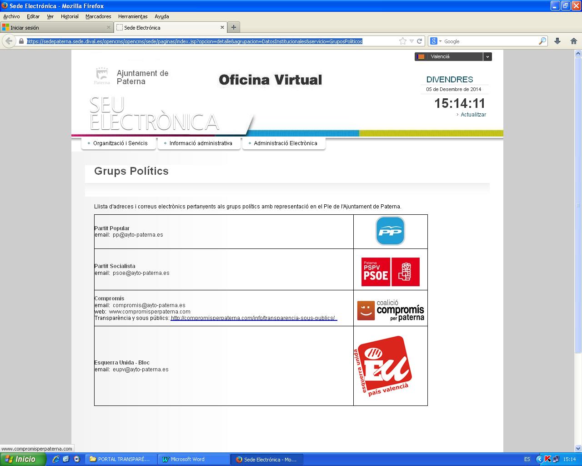582x466 pixels.
Task: Click the Grups Polítics heading
Action: 131,171
